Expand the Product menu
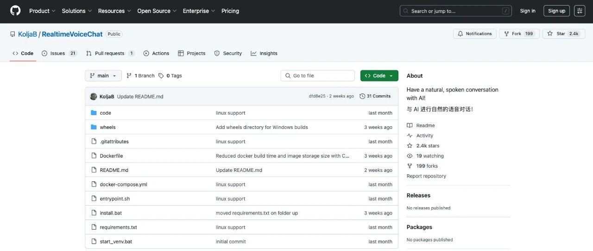Viewport: 593px width, 251px height. (x=42, y=11)
